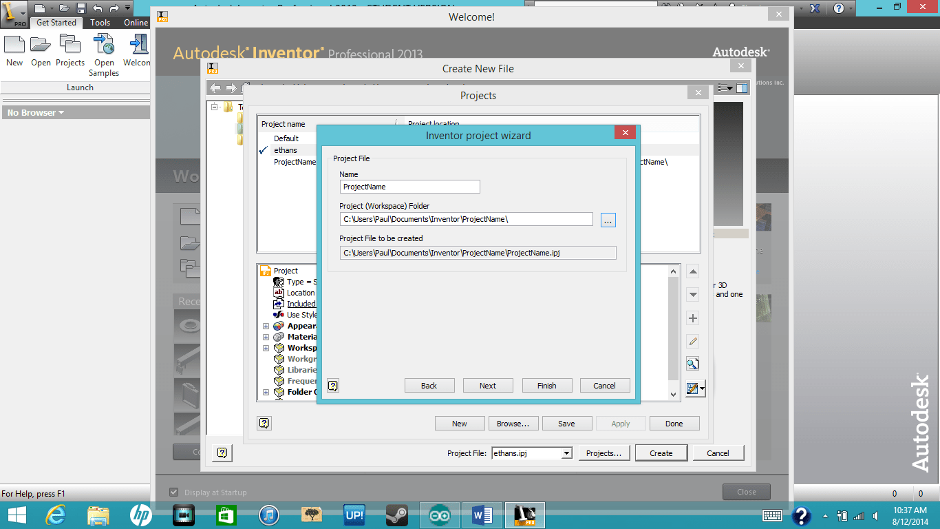Click the plus icon to add a path
The image size is (940, 529).
tap(693, 318)
